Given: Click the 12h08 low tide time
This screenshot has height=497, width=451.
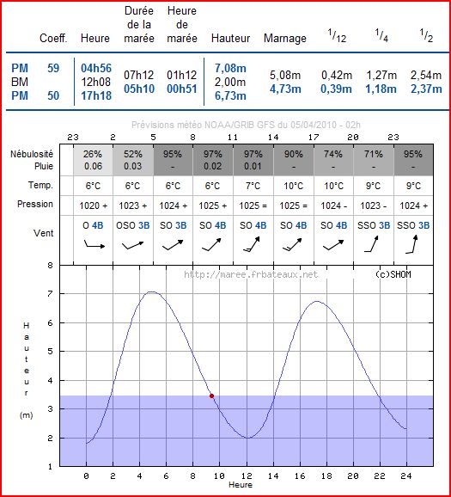Looking at the screenshot, I should pos(96,82).
